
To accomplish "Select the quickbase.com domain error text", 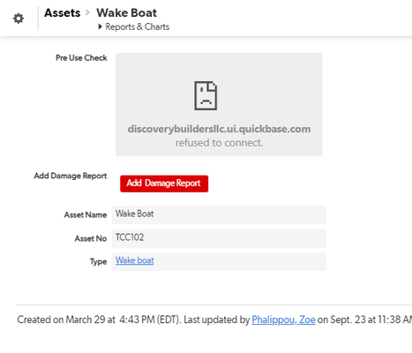I will 219,129.
